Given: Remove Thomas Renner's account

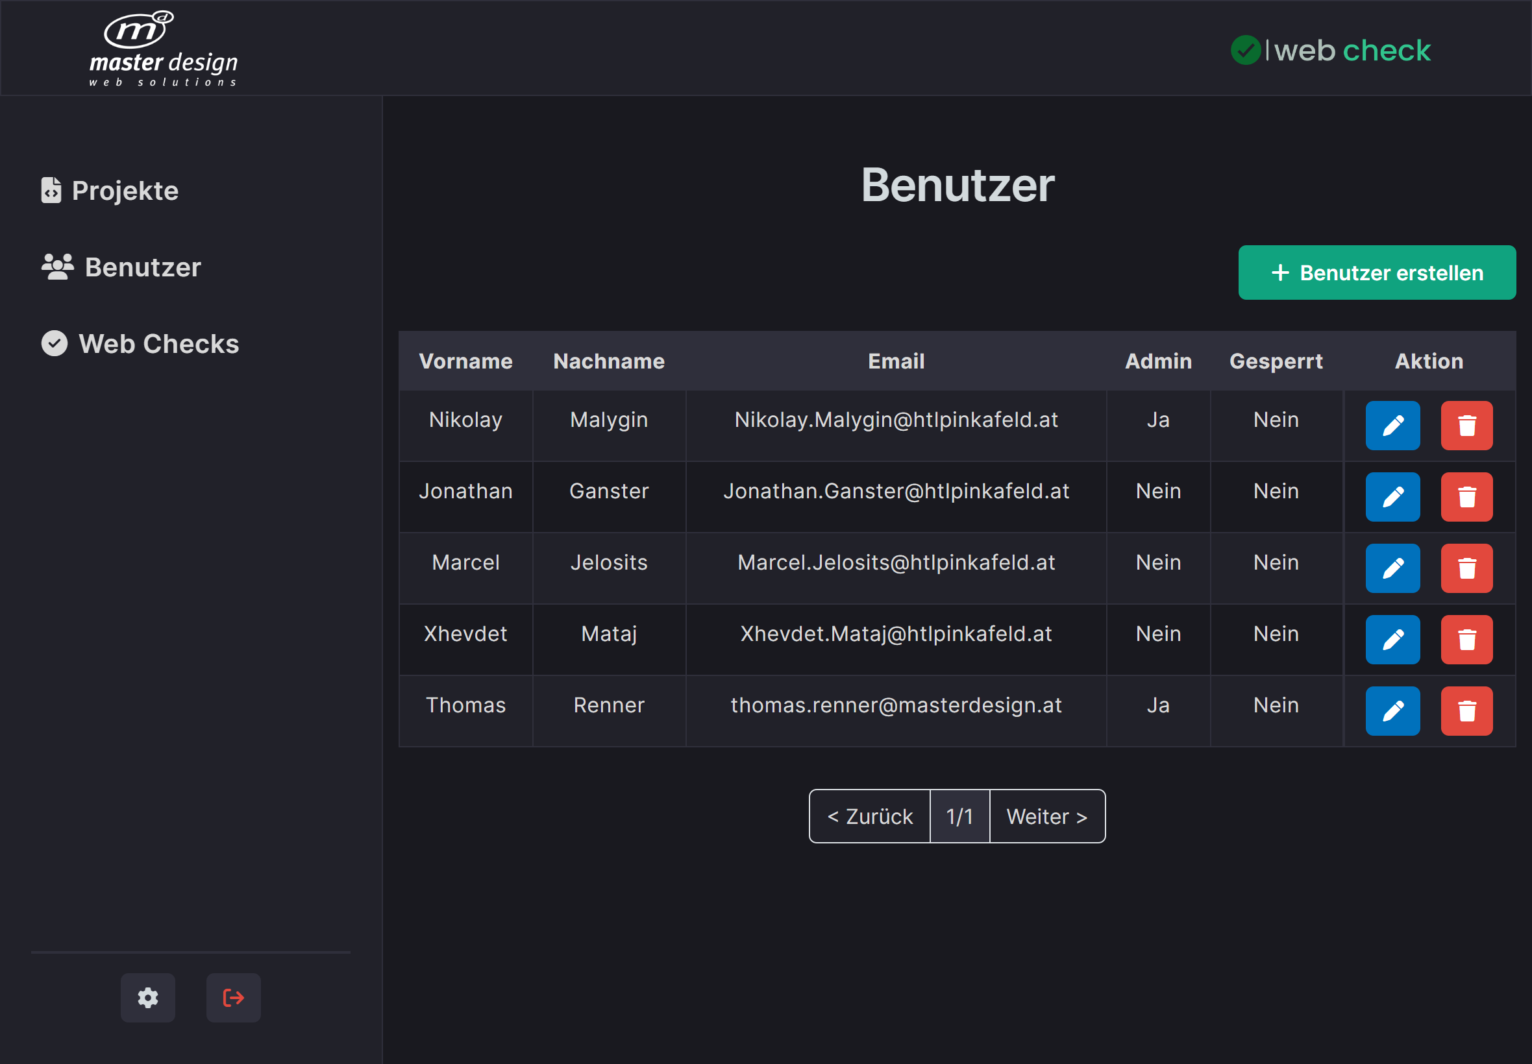Looking at the screenshot, I should click(x=1466, y=710).
